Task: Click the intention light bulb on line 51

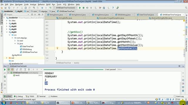Action: click(57, 48)
